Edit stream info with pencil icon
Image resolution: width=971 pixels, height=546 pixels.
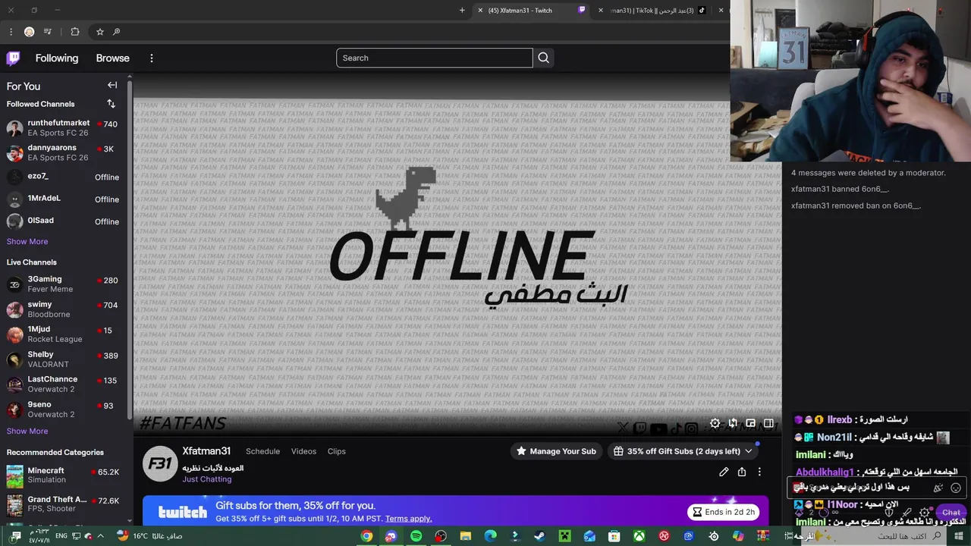coord(724,472)
